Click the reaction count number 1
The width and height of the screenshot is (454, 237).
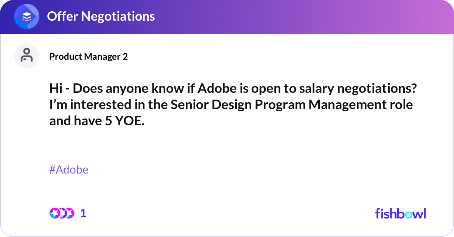[83, 213]
